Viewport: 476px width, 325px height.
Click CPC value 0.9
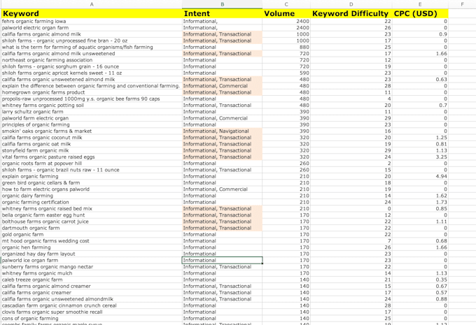420,34
